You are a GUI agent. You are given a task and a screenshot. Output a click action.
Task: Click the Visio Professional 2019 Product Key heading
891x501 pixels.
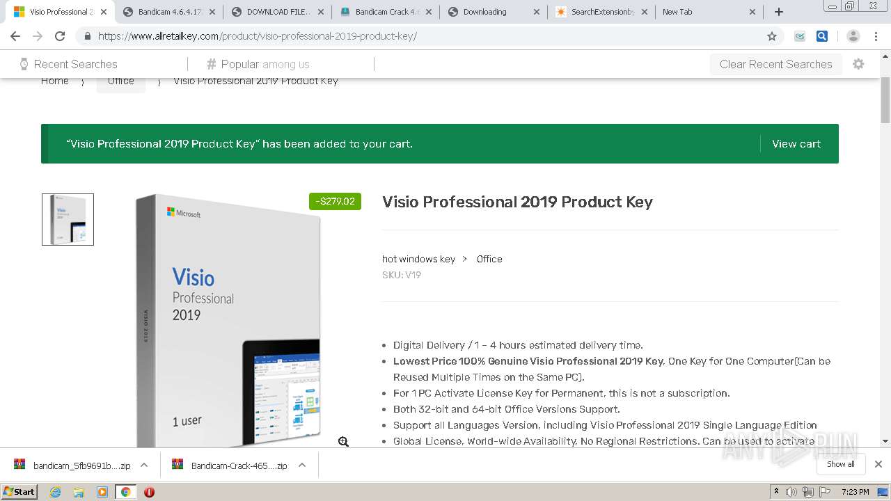pos(517,202)
